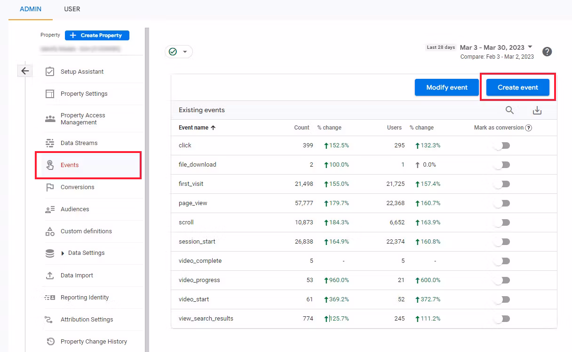Open the search icon in Existing events
Viewport: 572px width, 352px height.
click(x=509, y=110)
